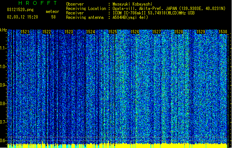Click the HROFFT title text
This screenshot has height=148, width=232.
[38, 3]
